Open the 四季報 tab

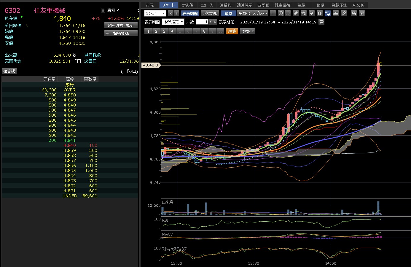point(263,5)
